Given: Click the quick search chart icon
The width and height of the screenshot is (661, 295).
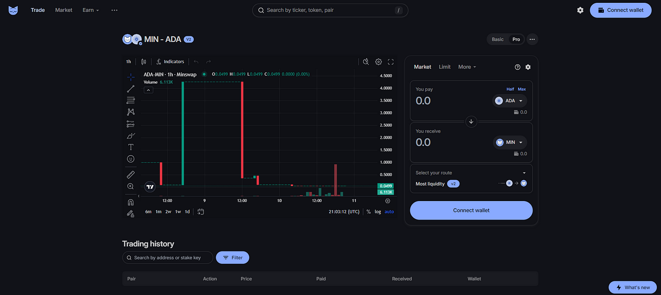Looking at the screenshot, I should click(366, 62).
